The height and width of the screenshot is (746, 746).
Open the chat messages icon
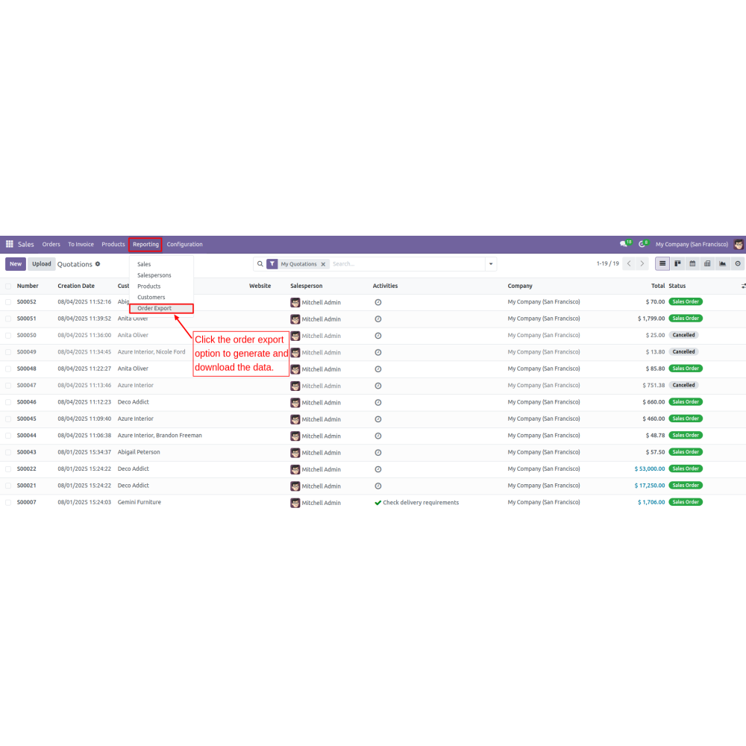(x=624, y=244)
